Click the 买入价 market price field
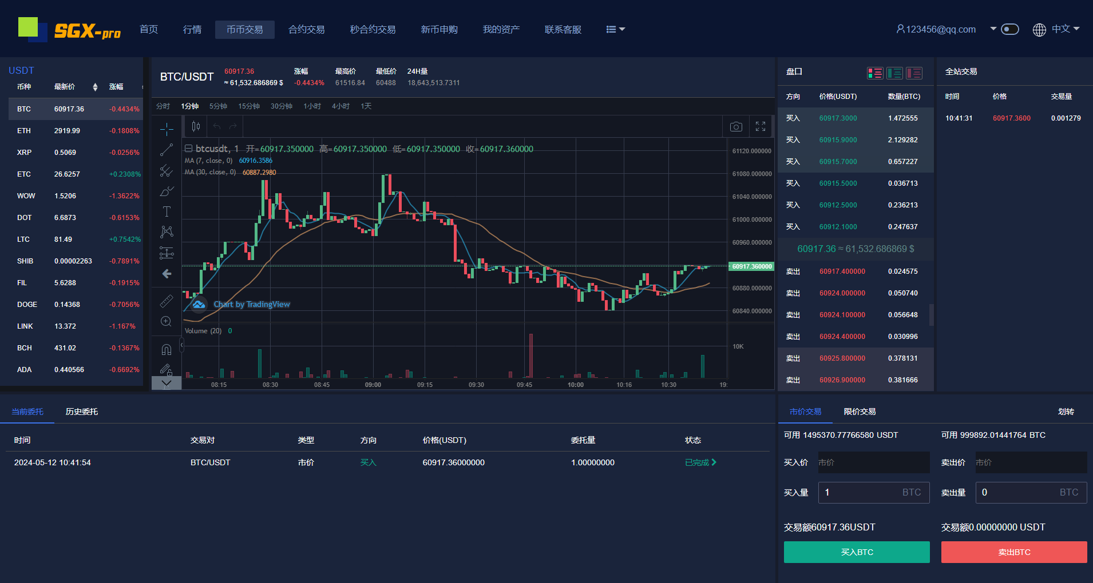1093x583 pixels. click(x=874, y=462)
